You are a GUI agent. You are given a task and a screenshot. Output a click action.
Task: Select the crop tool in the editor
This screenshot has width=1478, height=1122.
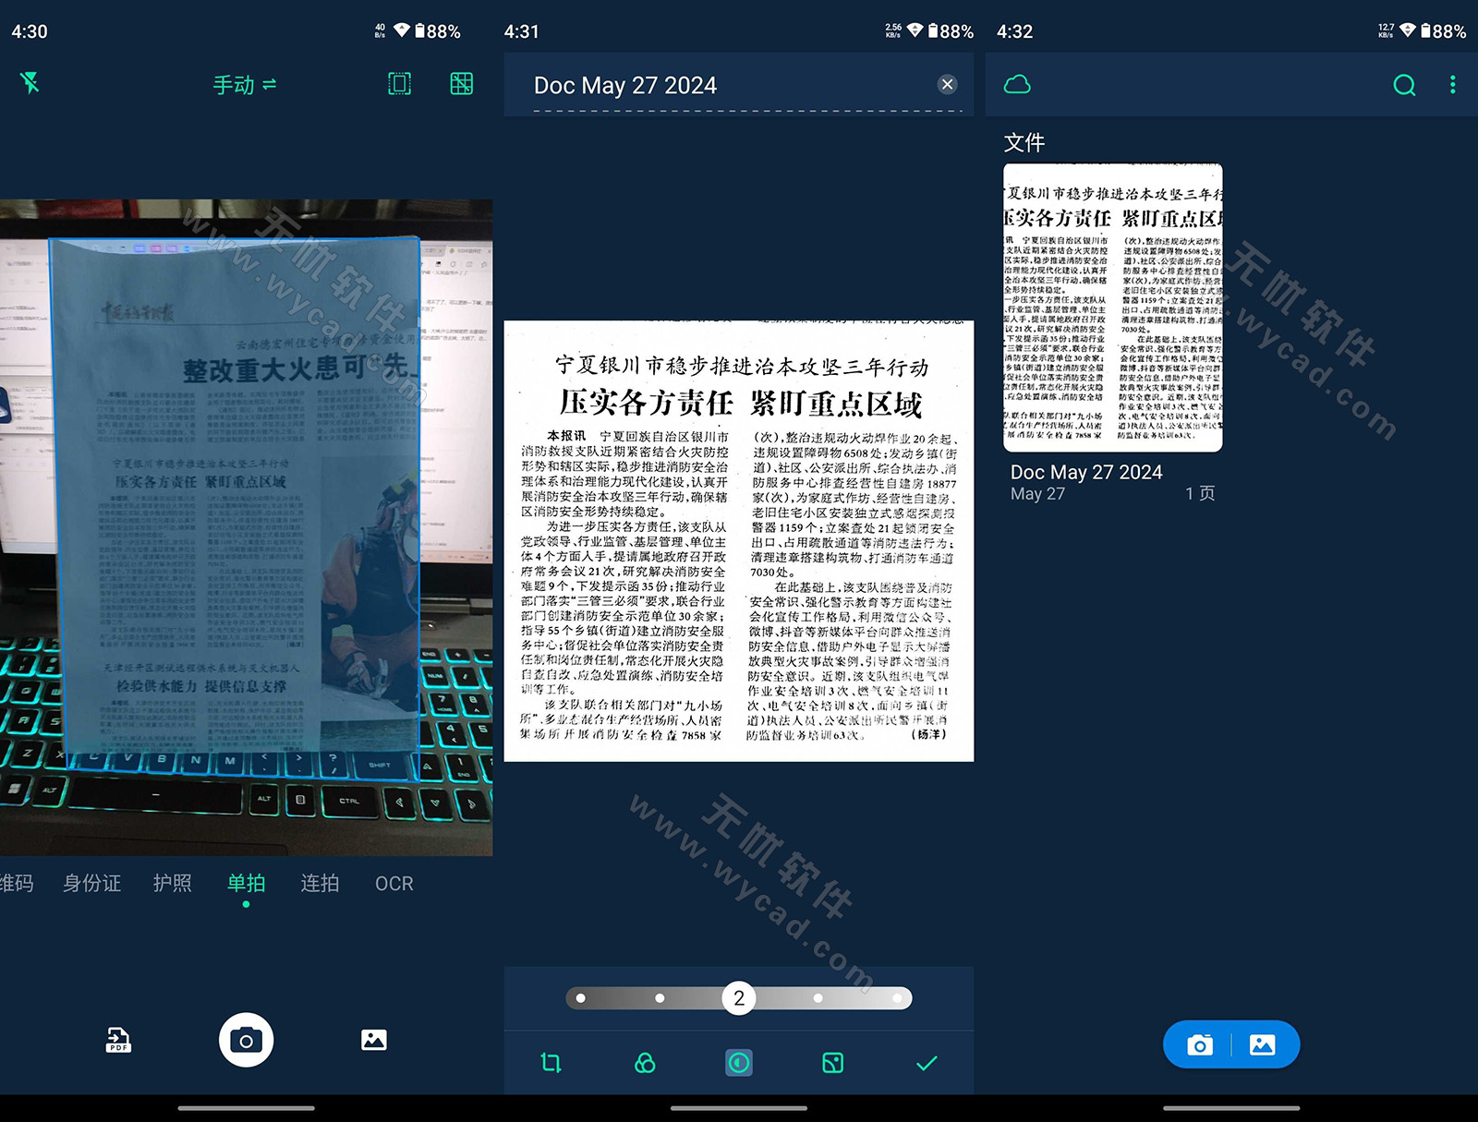[x=551, y=1063]
